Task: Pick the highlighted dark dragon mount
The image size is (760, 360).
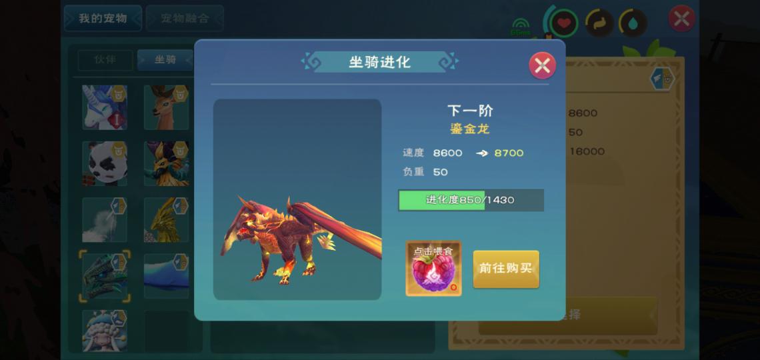Action: tap(105, 276)
